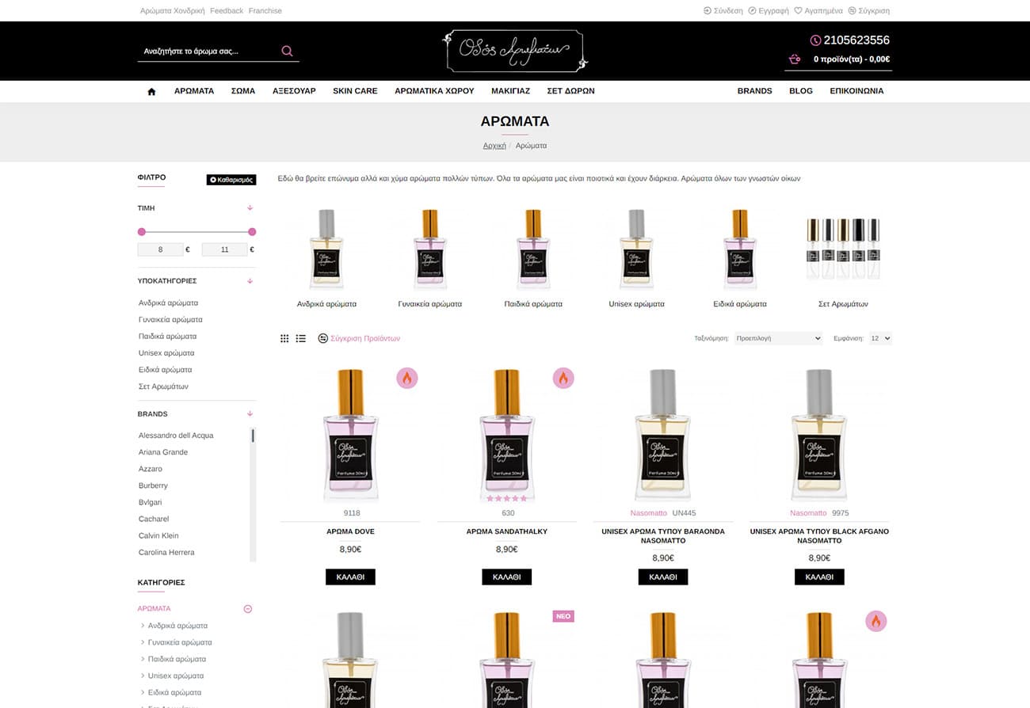Open the ΜΑΚΙΓΙΑΖ menu item
Image resolution: width=1030 pixels, height=708 pixels.
click(510, 91)
